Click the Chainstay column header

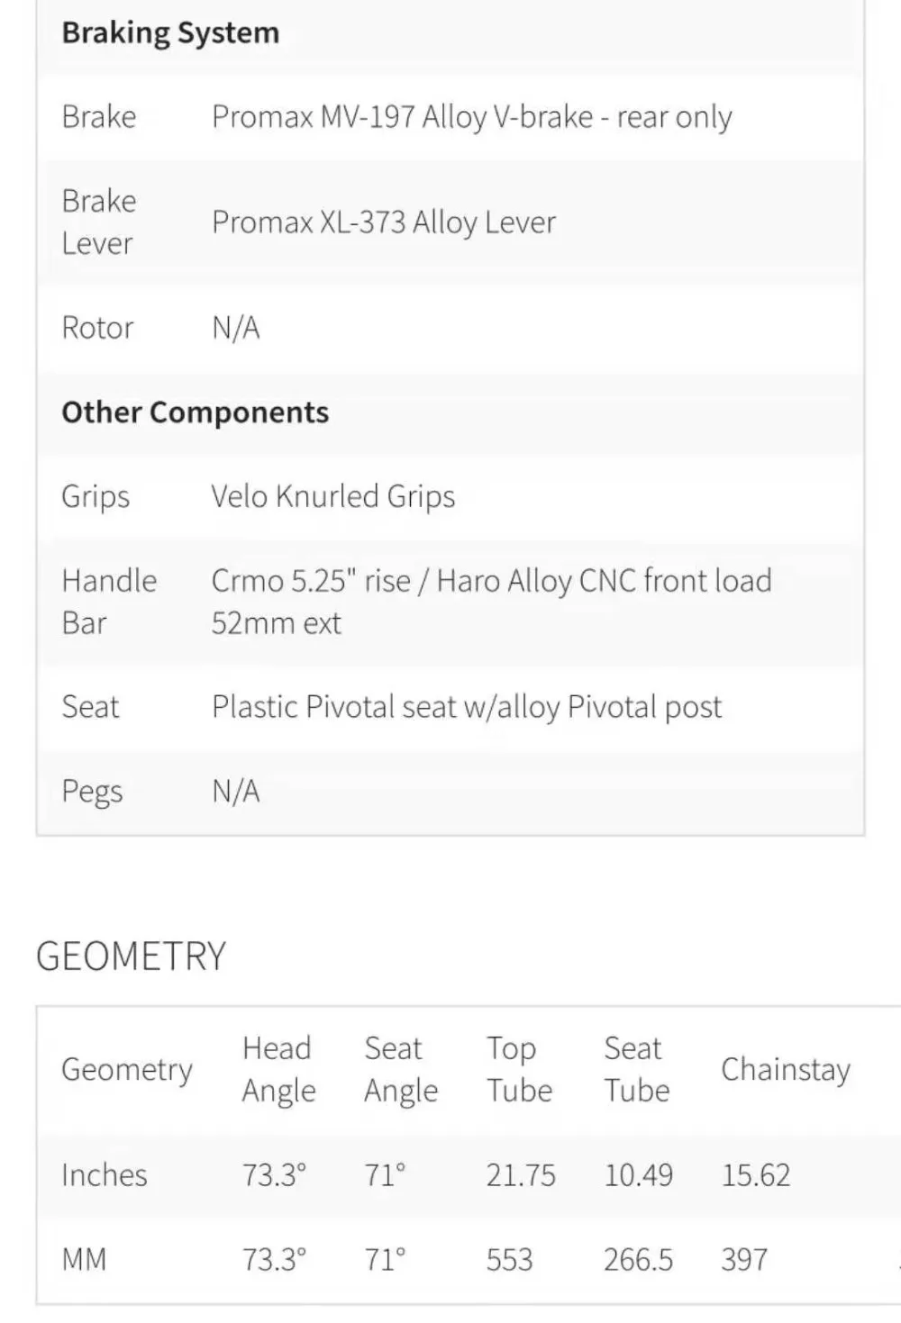pyautogui.click(x=786, y=1069)
